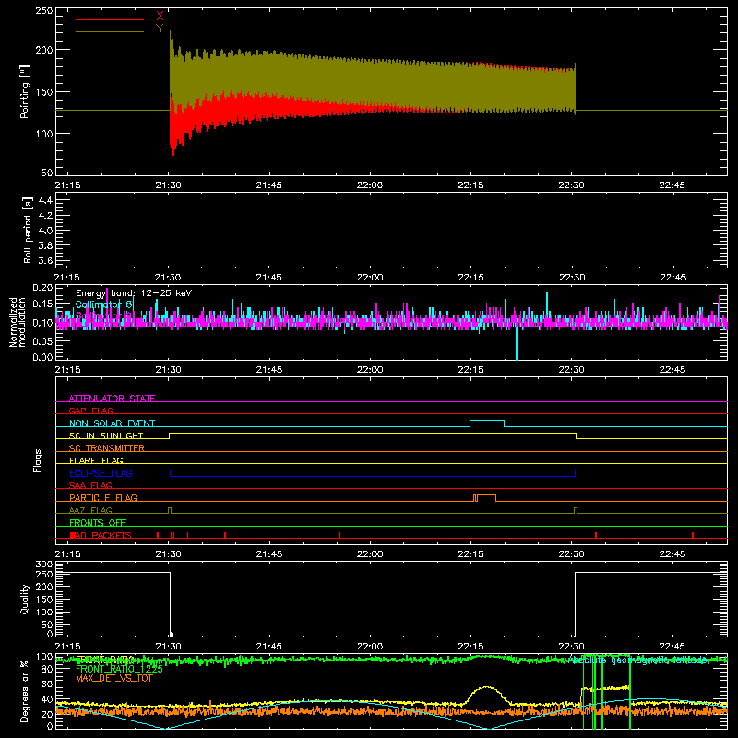Click the BAD_PACKETS flag label

(101, 536)
